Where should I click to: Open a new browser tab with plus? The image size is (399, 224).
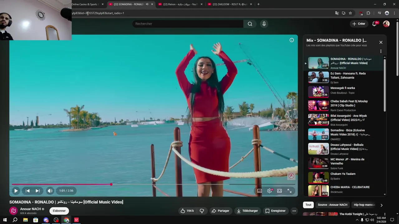258,4
